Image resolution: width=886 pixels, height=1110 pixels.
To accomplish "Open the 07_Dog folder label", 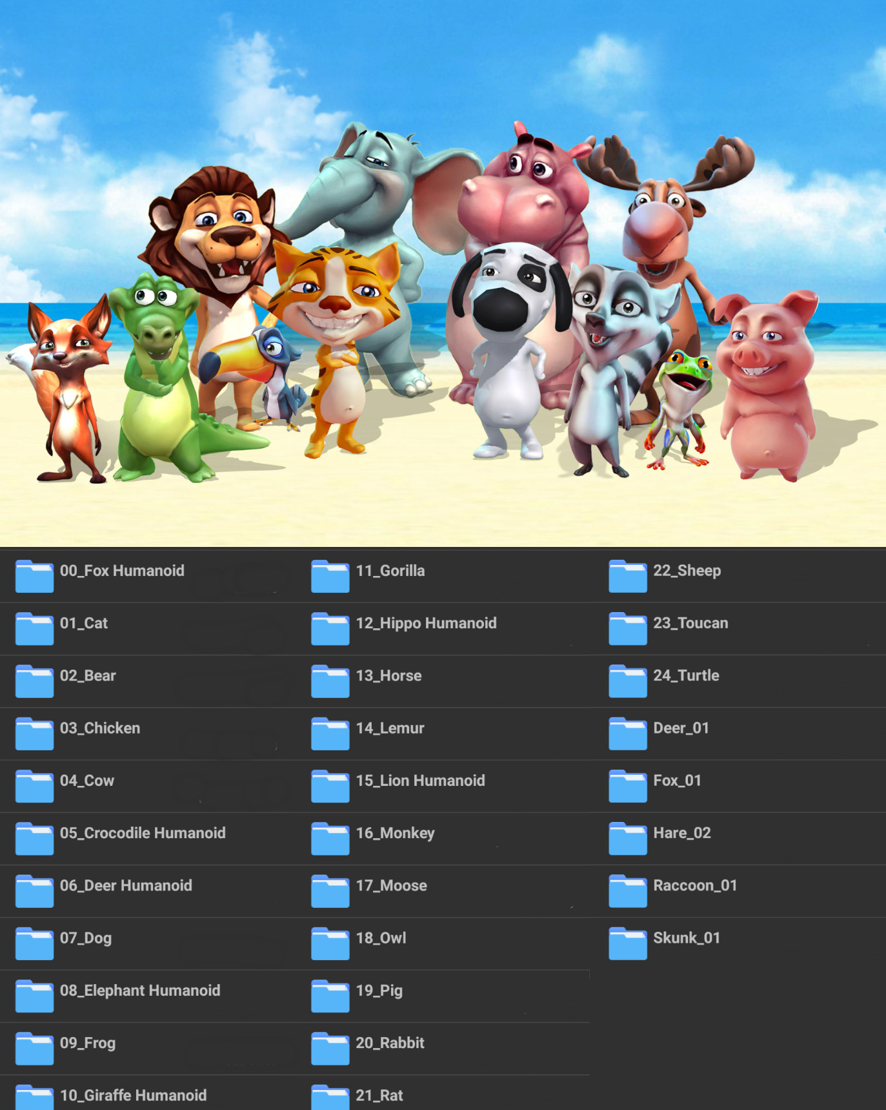I will 86,938.
